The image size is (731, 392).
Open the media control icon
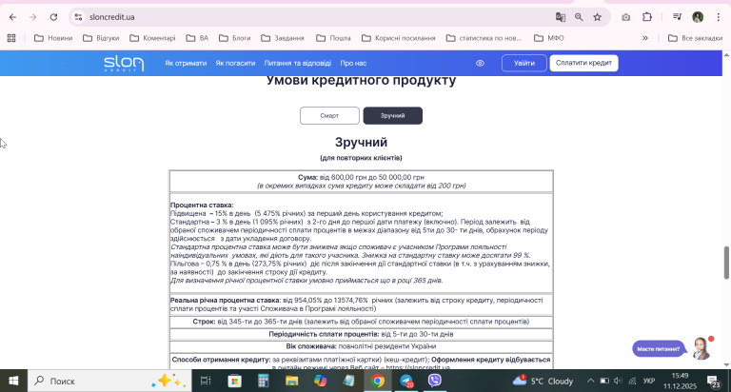(677, 17)
